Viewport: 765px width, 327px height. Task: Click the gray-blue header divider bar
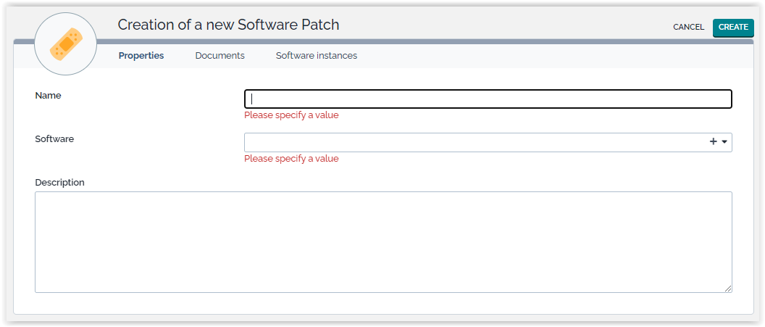[435, 41]
